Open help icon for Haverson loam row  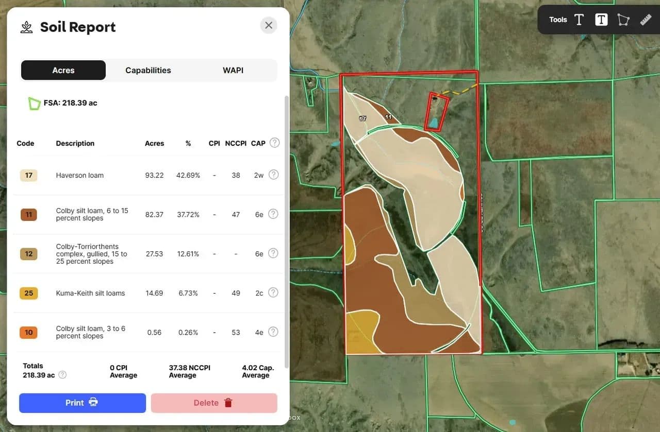coord(274,175)
